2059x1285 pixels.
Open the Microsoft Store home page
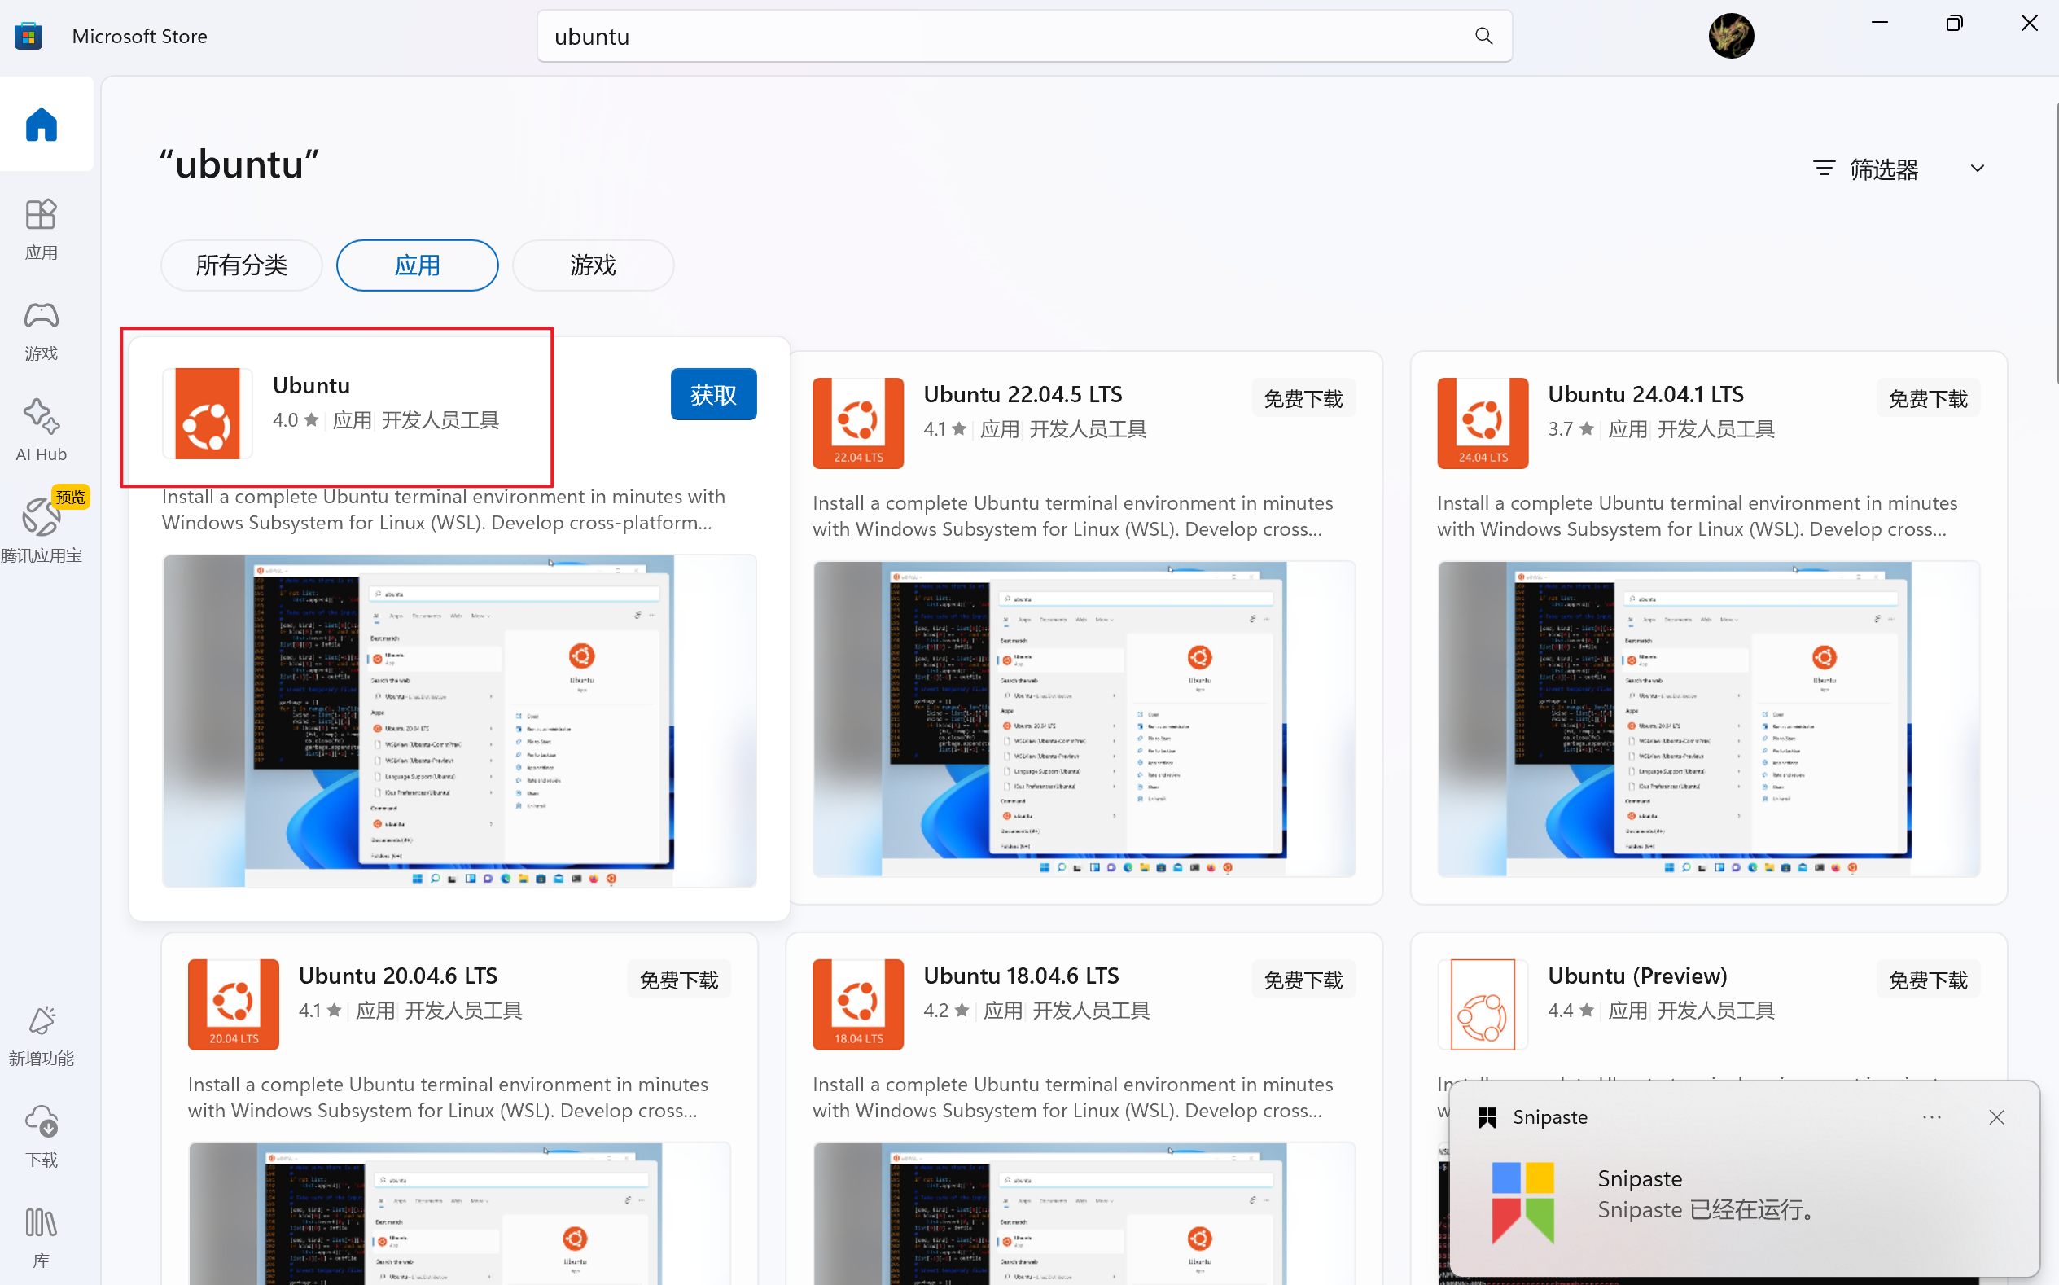[41, 124]
